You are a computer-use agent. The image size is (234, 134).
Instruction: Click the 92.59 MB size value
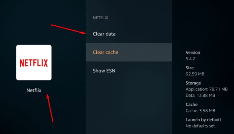[195, 74]
